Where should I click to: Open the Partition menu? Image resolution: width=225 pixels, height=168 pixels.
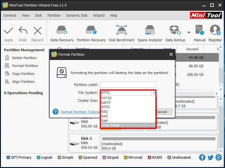point(54,15)
